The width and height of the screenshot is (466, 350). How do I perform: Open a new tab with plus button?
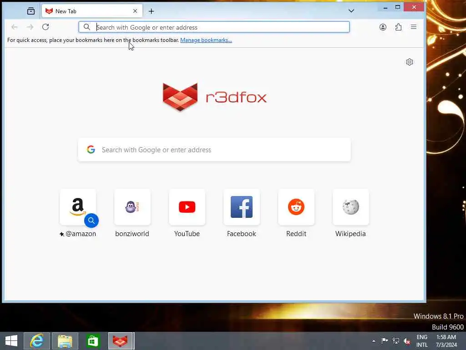151,11
